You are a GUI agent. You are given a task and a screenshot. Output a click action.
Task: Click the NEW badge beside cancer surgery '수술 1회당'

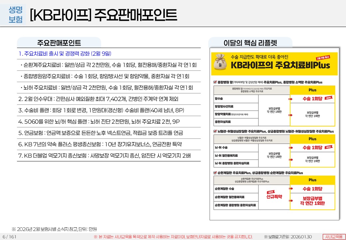[x=329, y=98]
